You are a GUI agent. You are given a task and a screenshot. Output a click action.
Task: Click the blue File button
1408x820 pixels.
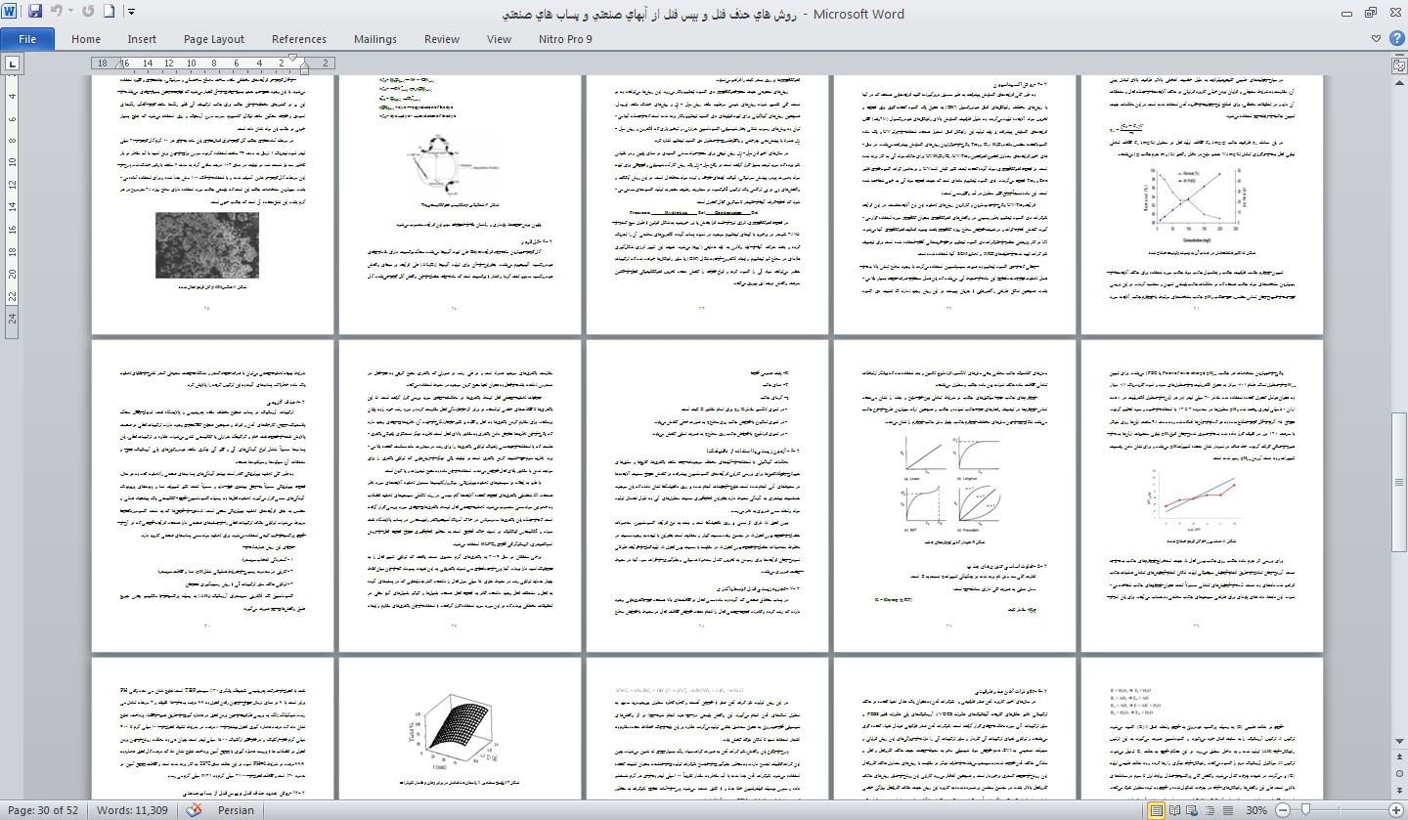pos(27,39)
